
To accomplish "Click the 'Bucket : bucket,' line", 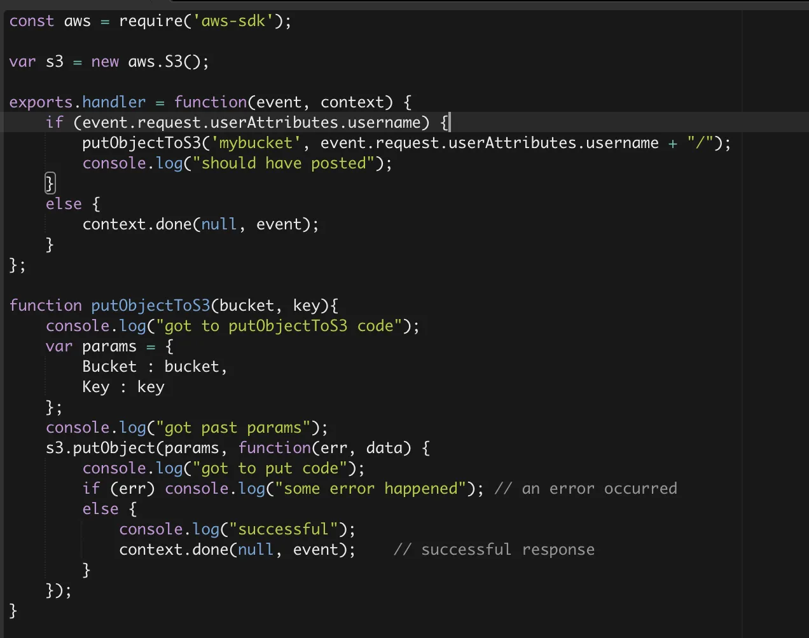I will [x=155, y=367].
